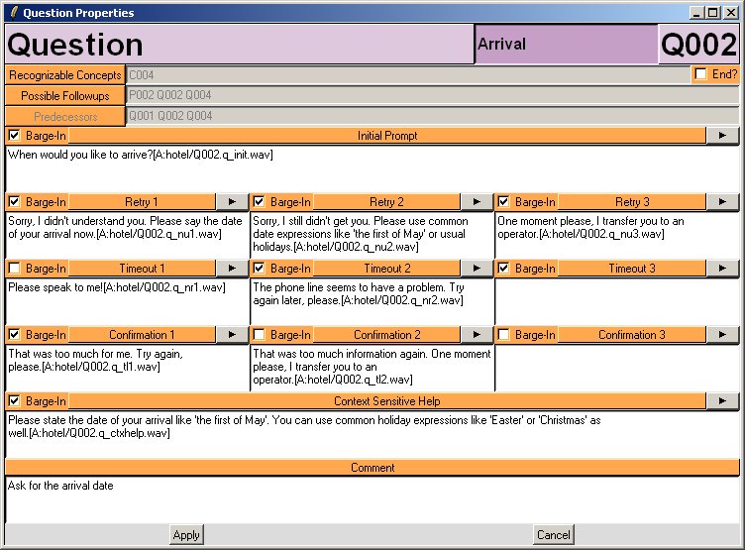
Task: Click the Context Sensitive Help header
Action: coord(387,401)
